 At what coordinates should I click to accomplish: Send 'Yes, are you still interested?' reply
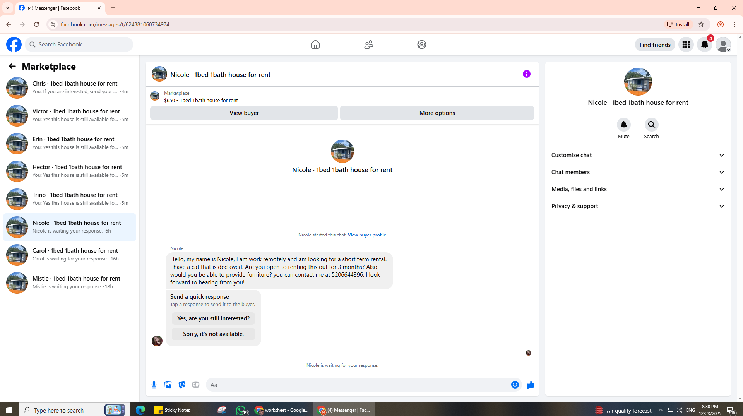pos(213,318)
